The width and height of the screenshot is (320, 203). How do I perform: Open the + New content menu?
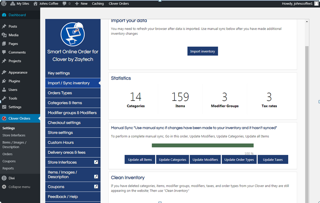pos(81,3)
